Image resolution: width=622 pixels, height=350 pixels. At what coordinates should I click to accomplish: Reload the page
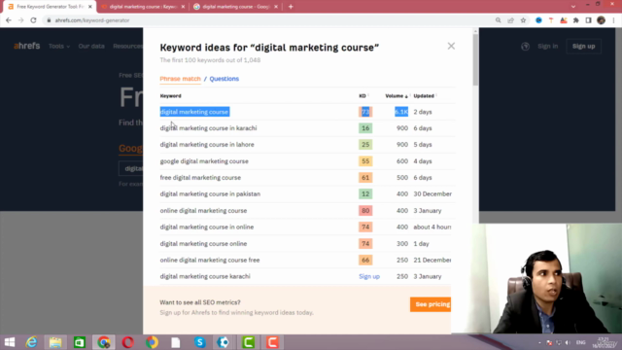click(33, 20)
